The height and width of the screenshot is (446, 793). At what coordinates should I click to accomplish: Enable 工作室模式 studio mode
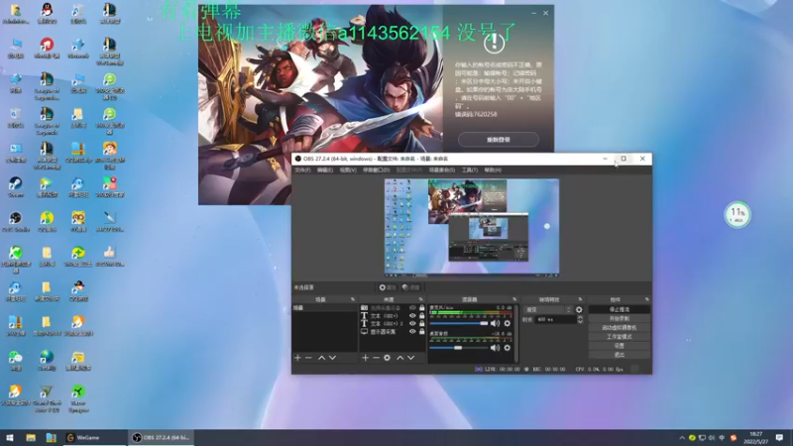[x=619, y=337]
